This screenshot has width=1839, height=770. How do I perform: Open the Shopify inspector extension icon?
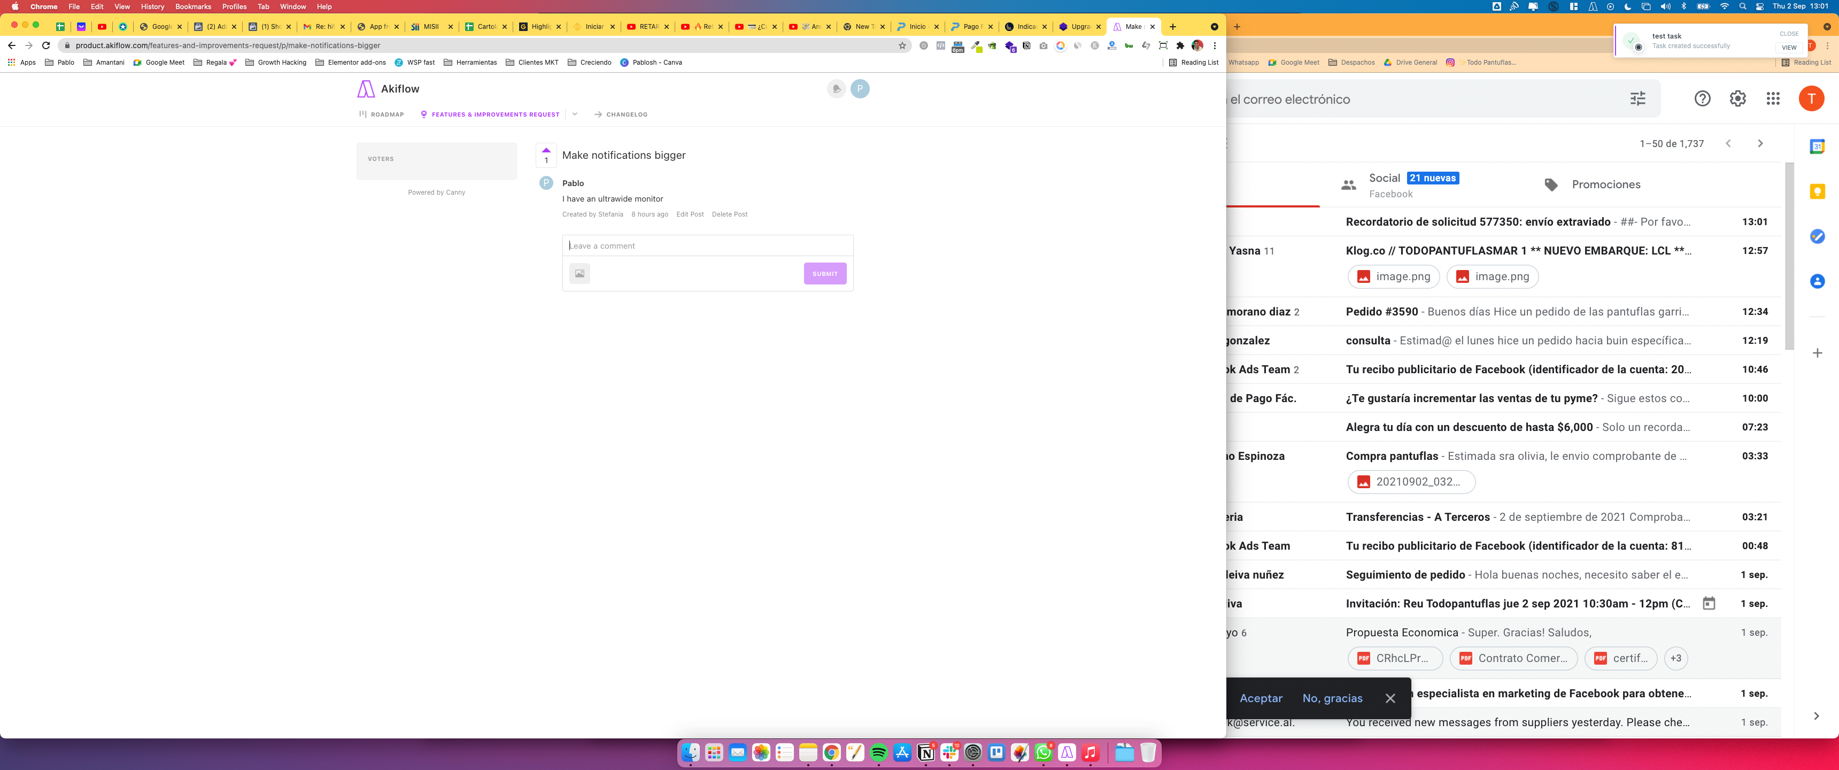[992, 45]
